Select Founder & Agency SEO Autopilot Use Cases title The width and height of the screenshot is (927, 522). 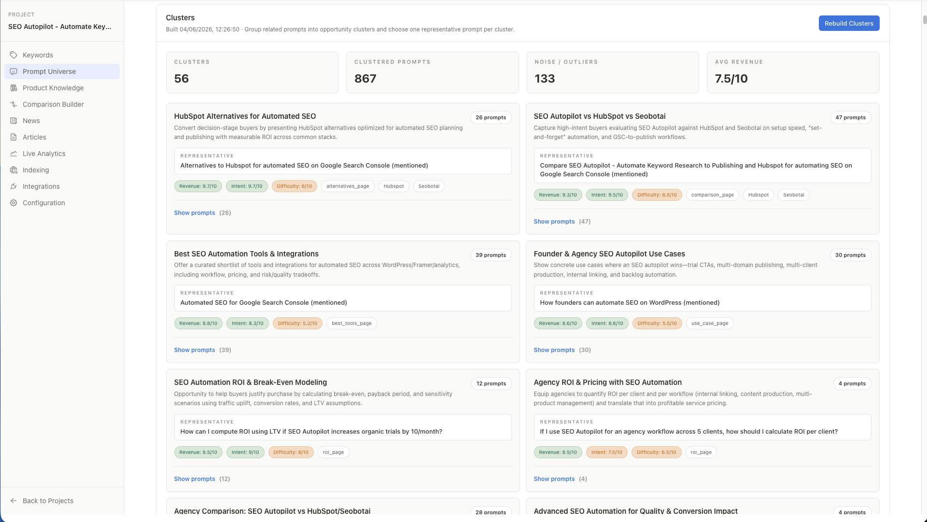point(609,254)
